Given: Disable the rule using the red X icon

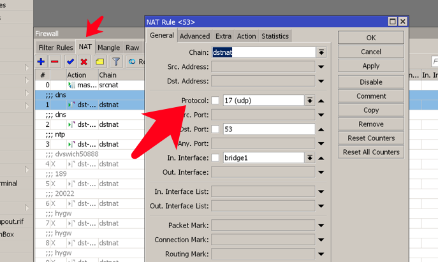Looking at the screenshot, I should pyautogui.click(x=84, y=61).
